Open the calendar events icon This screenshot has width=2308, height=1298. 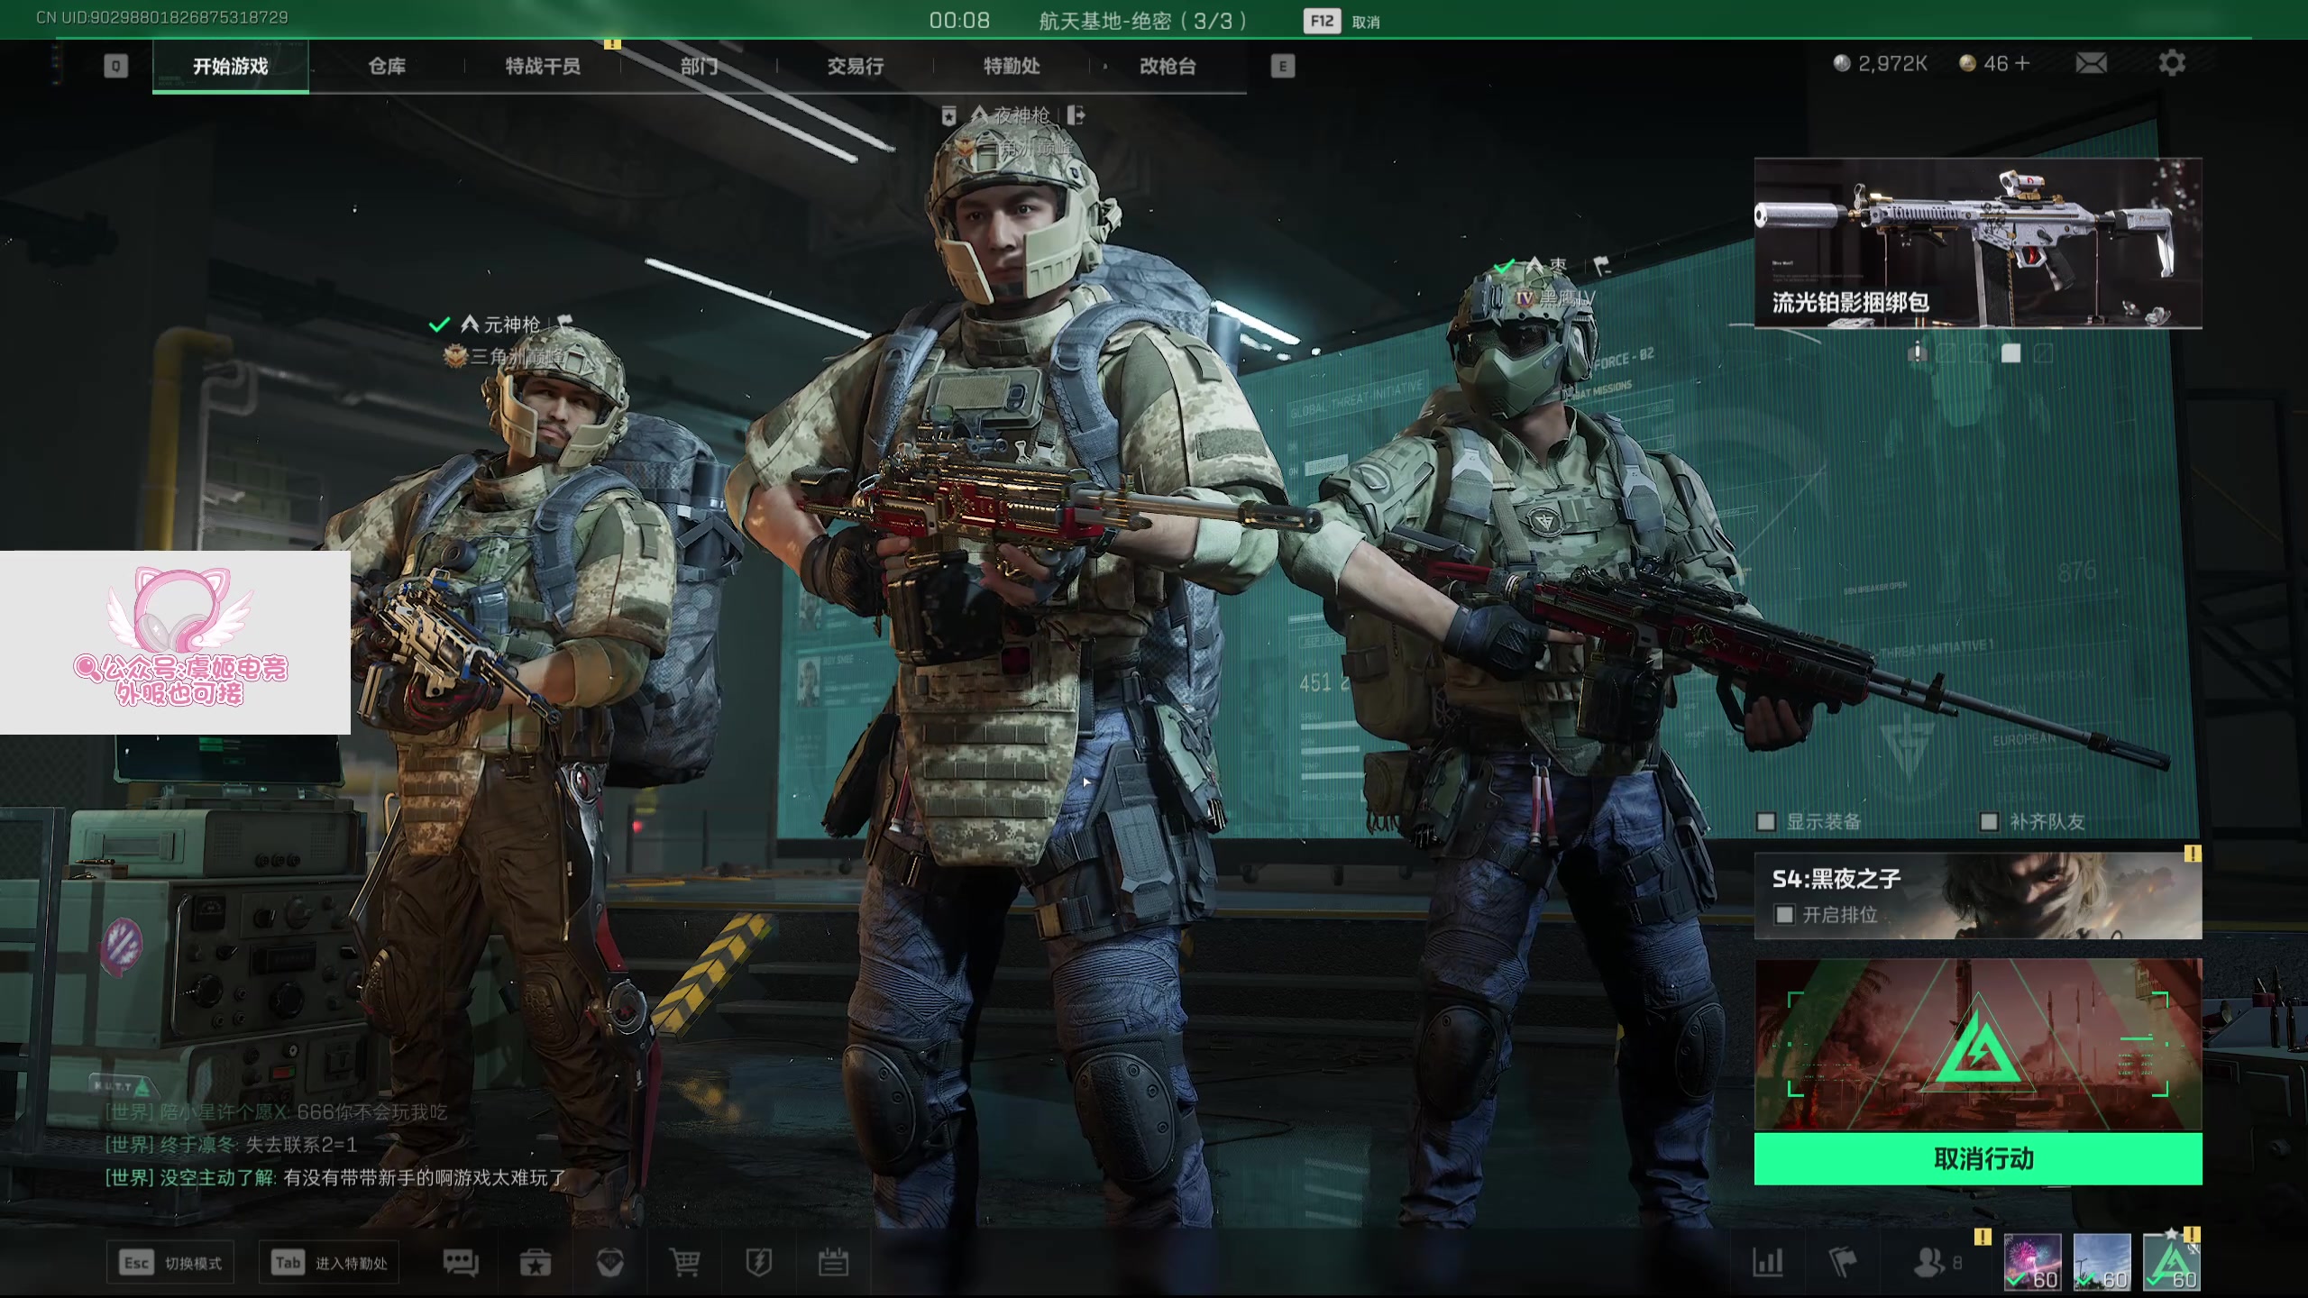coord(833,1263)
